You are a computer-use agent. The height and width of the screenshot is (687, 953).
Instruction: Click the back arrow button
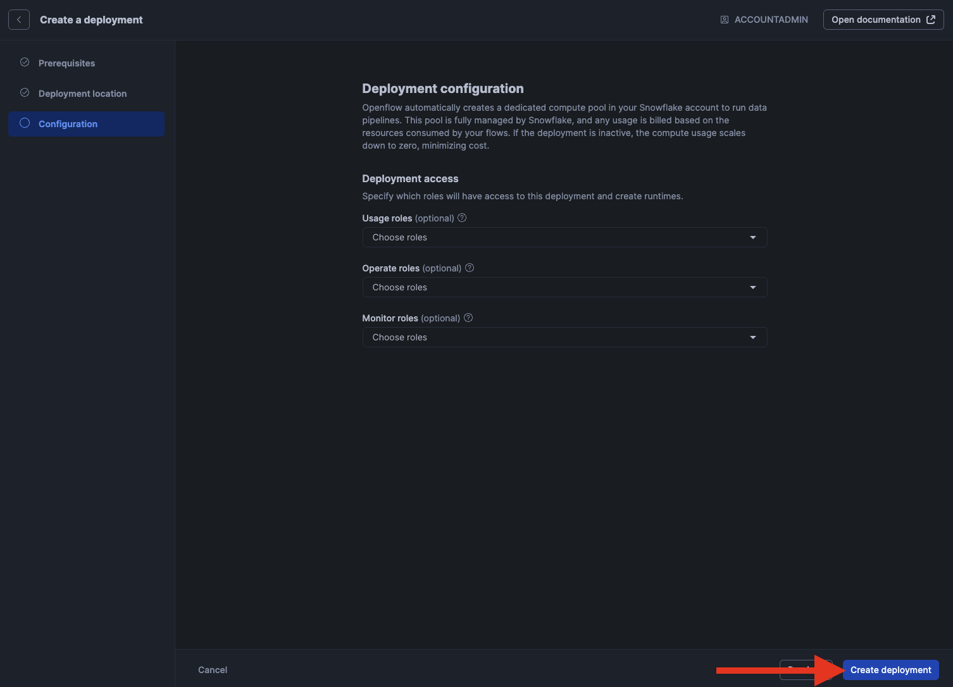(19, 20)
